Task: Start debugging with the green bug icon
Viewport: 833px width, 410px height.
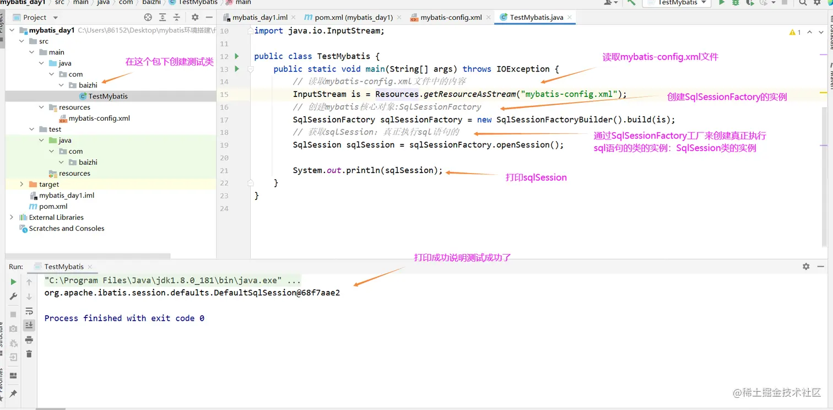Action: pos(736,3)
